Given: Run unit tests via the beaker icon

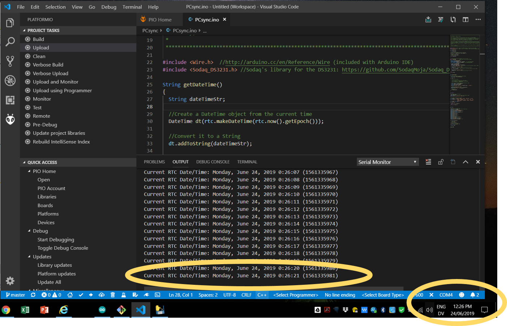Looking at the screenshot, I should pos(124,295).
